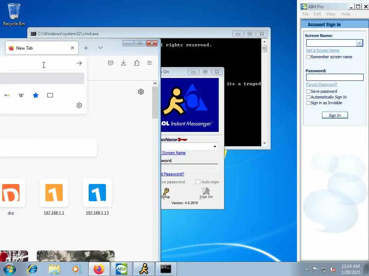Open the Recycle Bin desktop icon
This screenshot has width=369, height=276.
tap(14, 14)
